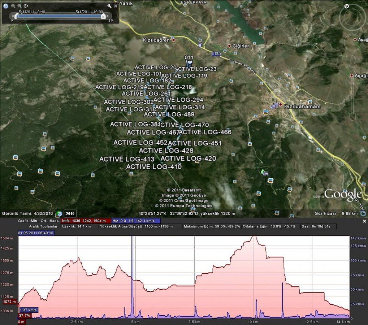Play the time animation
The height and width of the screenshot is (325, 368).
pyautogui.click(x=26, y=6)
